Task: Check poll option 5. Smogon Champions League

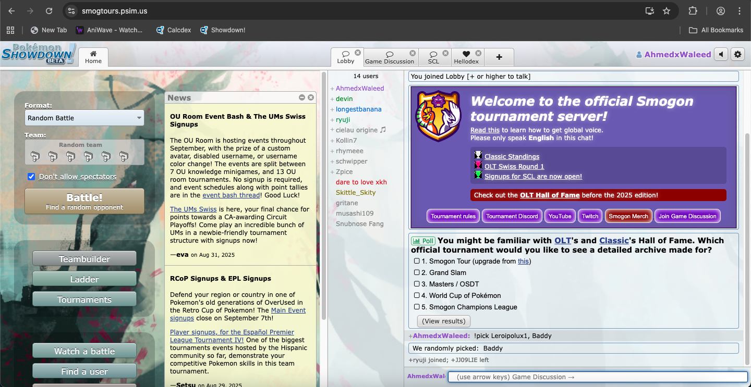Action: tap(417, 307)
